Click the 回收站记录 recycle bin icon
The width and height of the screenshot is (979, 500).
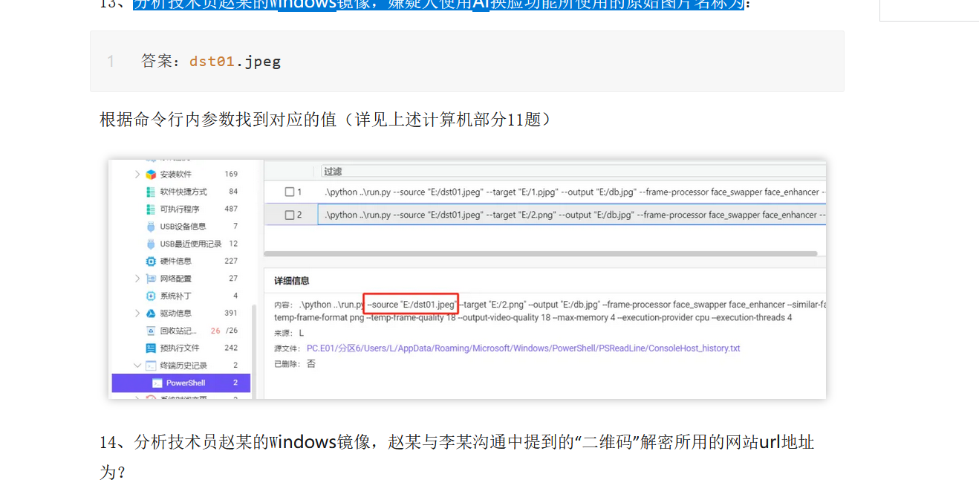(x=151, y=331)
